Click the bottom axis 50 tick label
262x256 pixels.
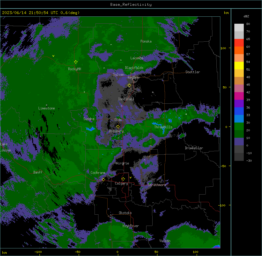(x=156, y=252)
